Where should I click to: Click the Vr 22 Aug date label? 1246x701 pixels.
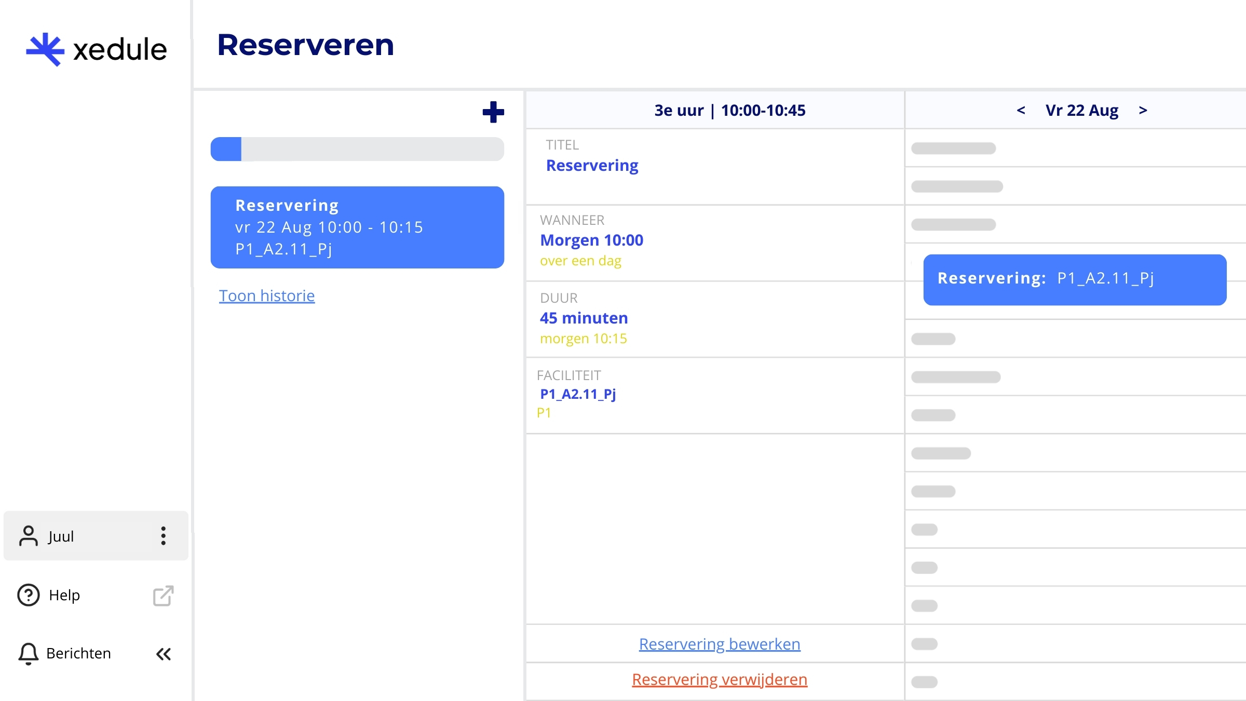coord(1082,110)
